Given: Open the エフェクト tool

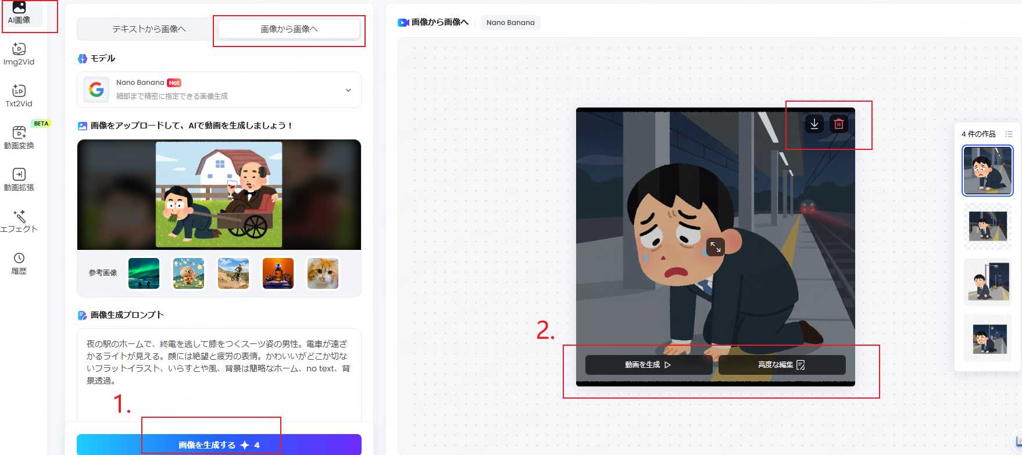Looking at the screenshot, I should click(x=19, y=221).
